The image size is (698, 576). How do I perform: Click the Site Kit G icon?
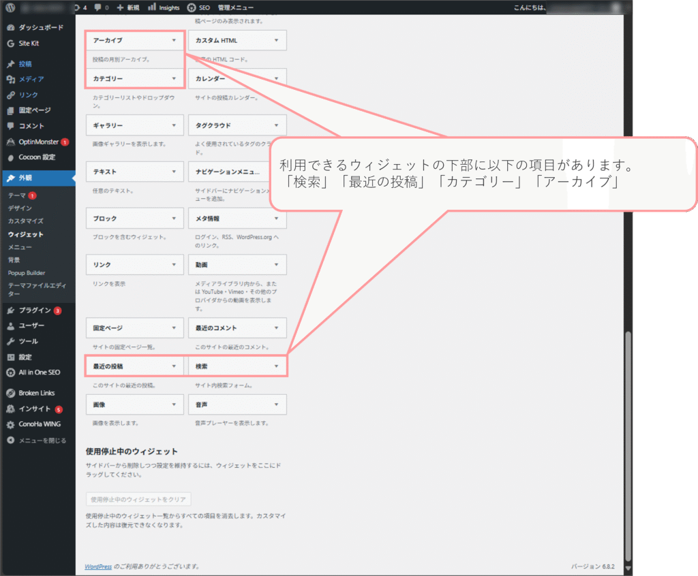[x=10, y=43]
